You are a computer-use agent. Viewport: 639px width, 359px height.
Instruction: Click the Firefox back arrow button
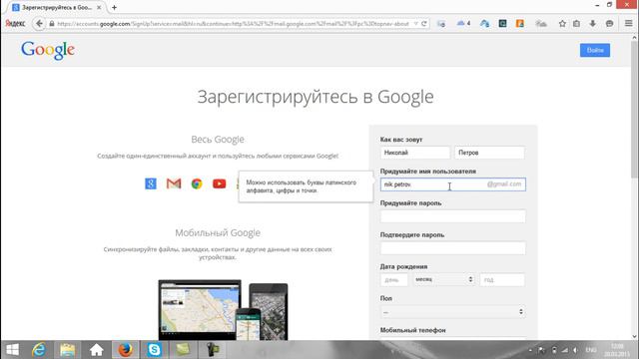pyautogui.click(x=39, y=24)
